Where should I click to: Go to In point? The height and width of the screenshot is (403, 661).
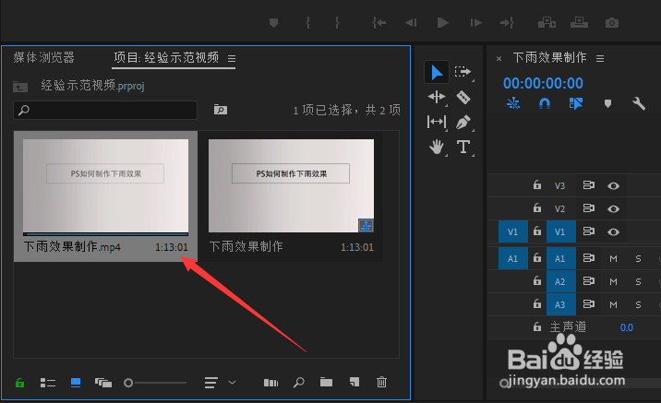pos(379,22)
